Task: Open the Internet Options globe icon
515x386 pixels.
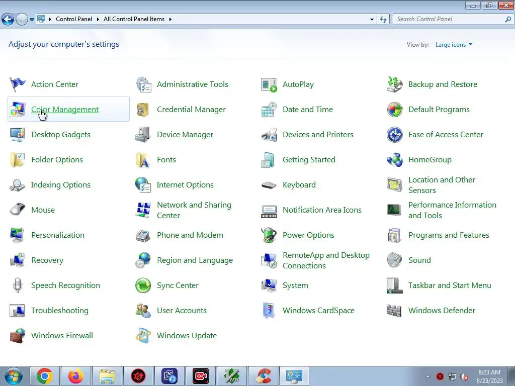Action: 143,185
